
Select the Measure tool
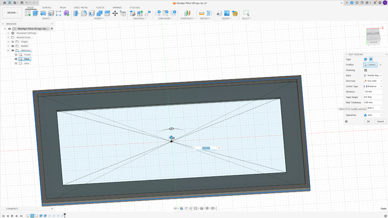click(x=202, y=13)
